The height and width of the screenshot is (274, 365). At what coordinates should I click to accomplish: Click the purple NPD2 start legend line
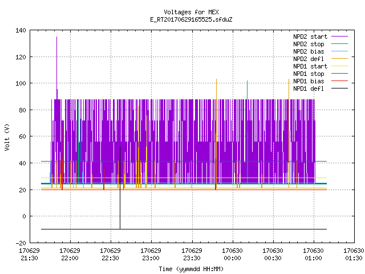click(339, 37)
